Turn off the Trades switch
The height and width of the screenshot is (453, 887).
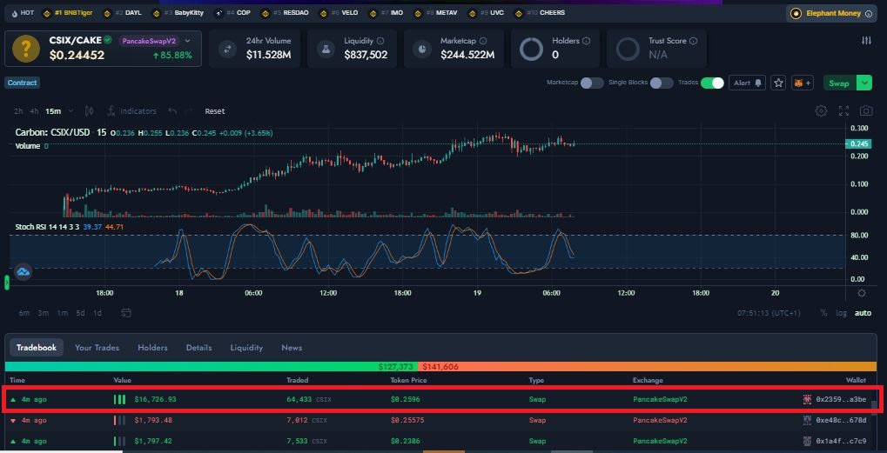[712, 83]
